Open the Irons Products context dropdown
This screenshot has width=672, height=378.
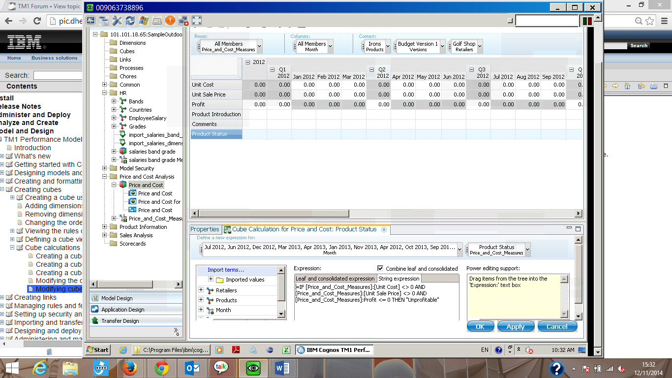[388, 47]
